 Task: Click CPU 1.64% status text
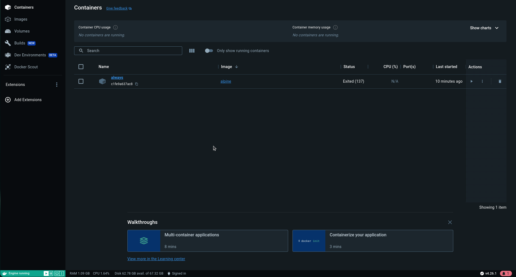point(101,273)
